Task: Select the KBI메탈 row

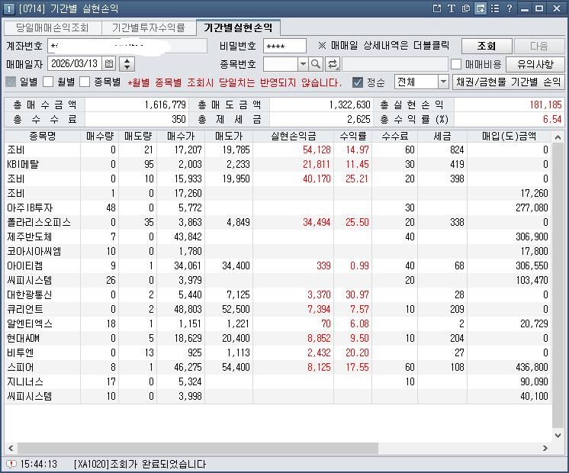Action: (278, 164)
